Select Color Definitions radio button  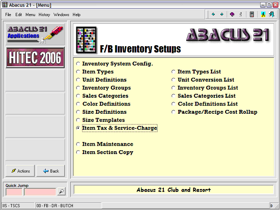click(x=78, y=104)
